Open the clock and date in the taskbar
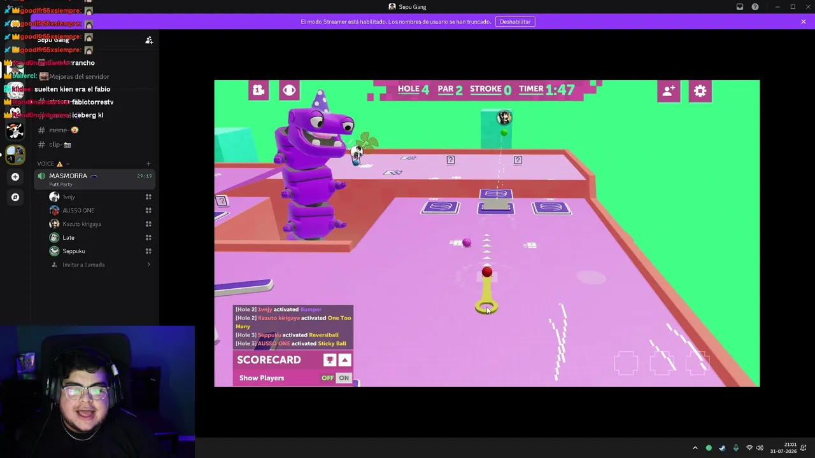The image size is (815, 458). [x=783, y=448]
